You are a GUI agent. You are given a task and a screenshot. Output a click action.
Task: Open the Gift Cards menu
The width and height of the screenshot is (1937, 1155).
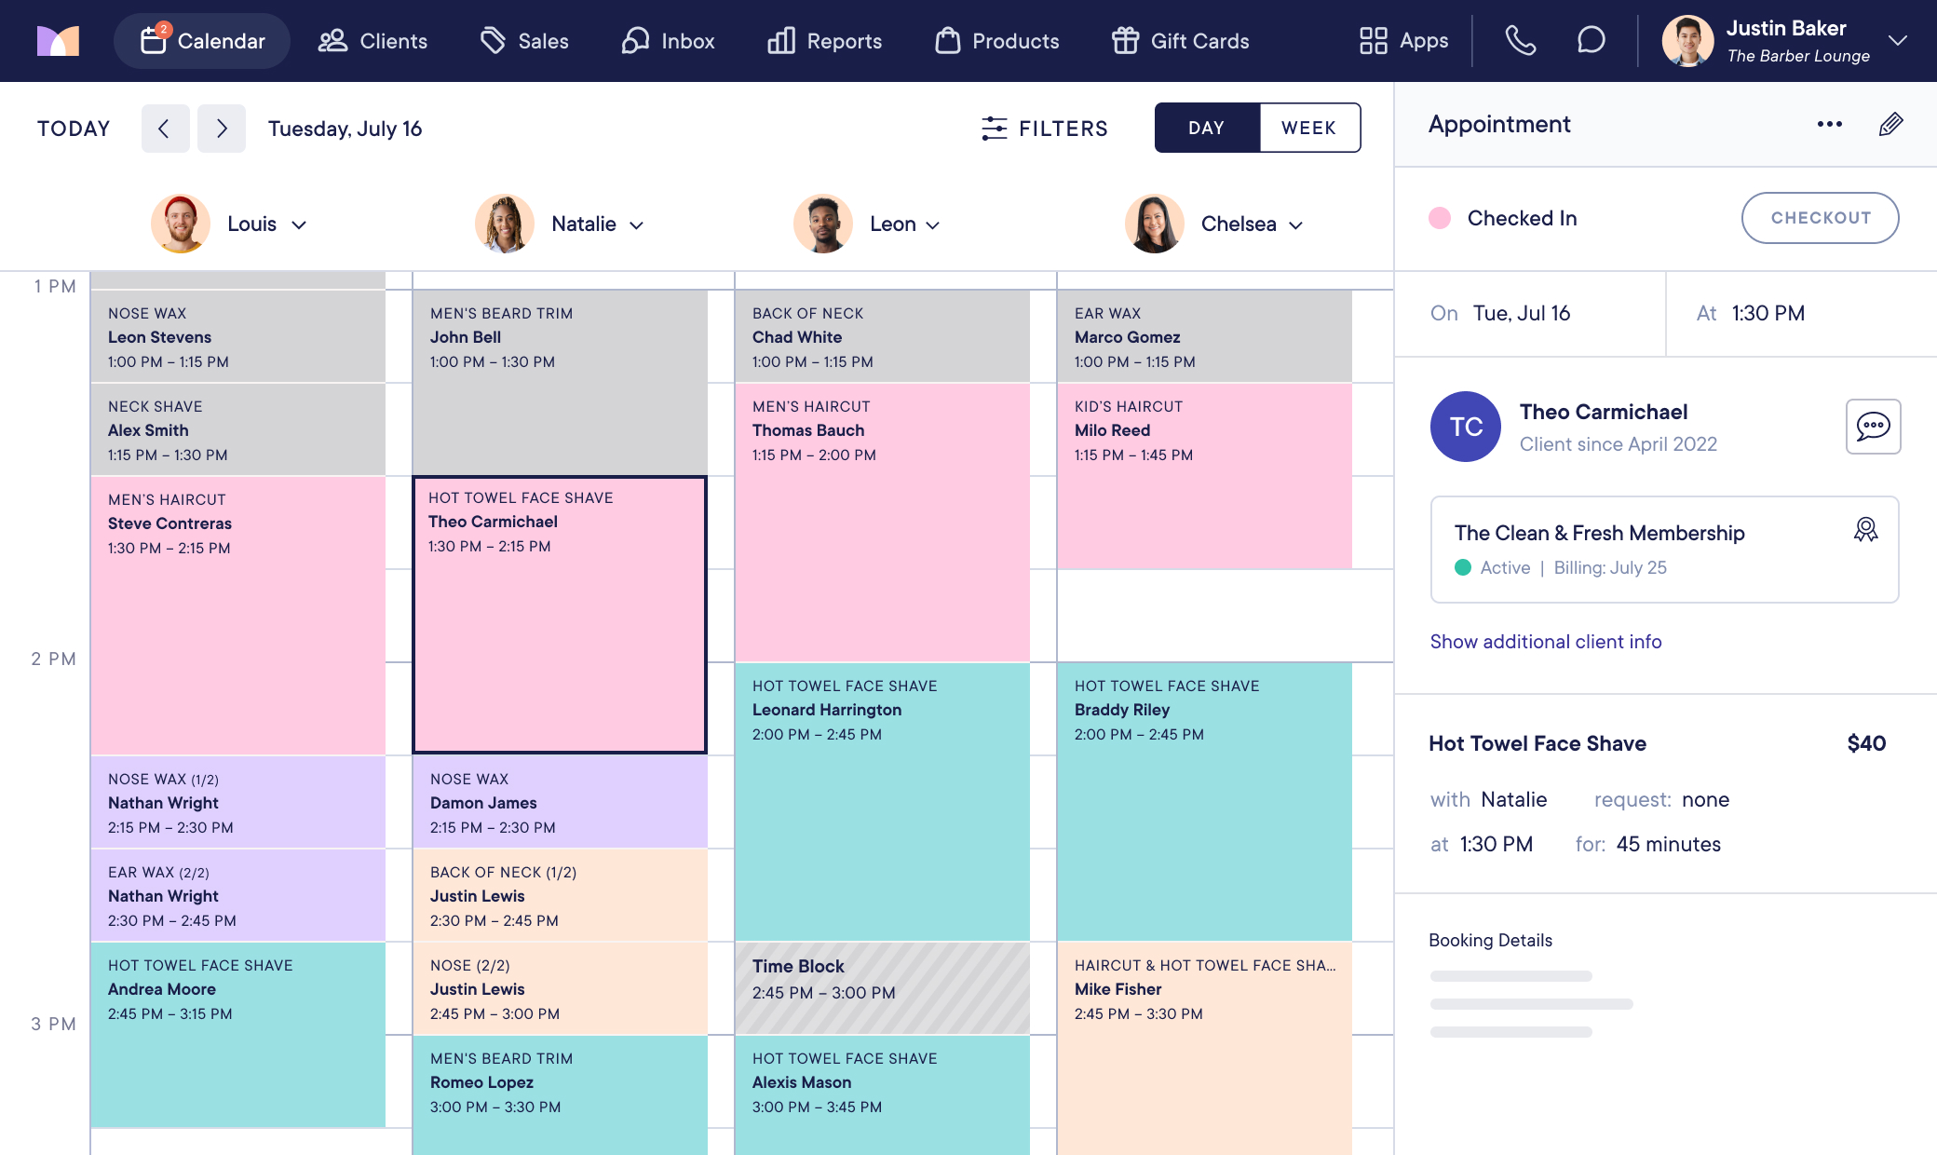1180,41
